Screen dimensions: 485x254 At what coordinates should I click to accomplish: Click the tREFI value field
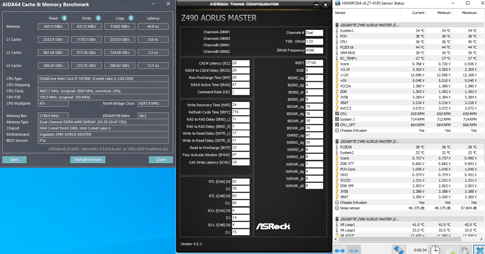coord(314,63)
